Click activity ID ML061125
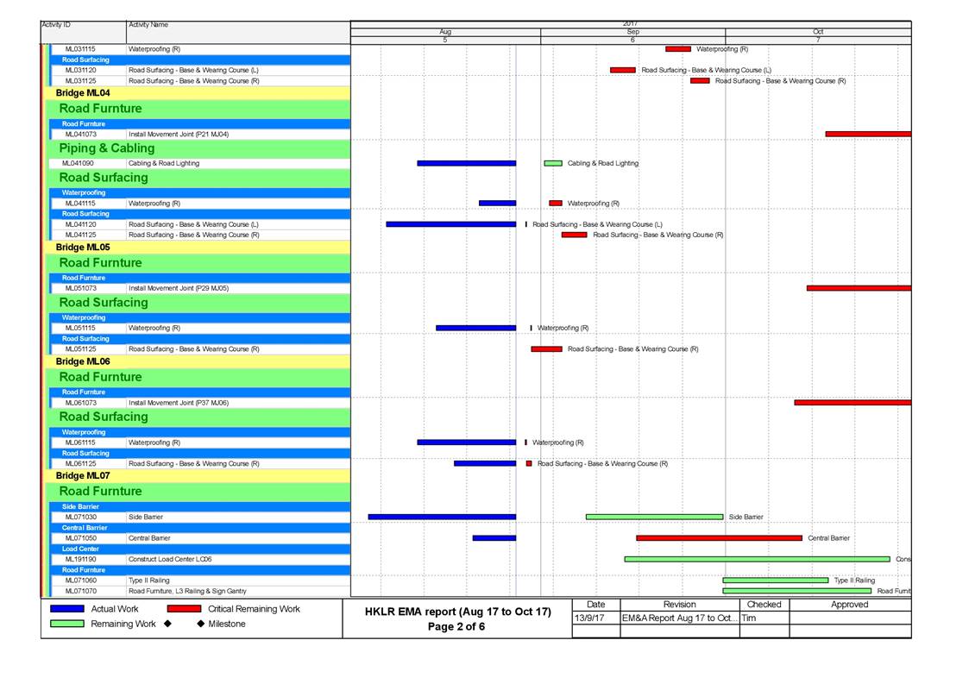This screenshot has width=969, height=684. 80,463
